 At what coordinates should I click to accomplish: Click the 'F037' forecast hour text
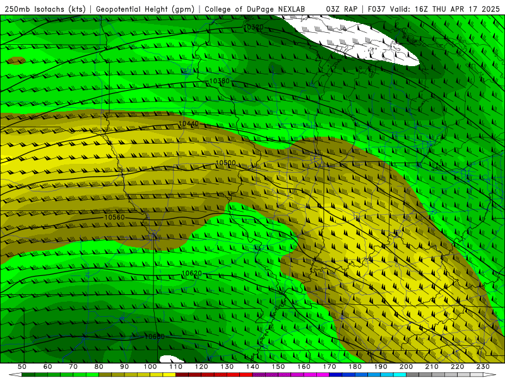(x=376, y=9)
